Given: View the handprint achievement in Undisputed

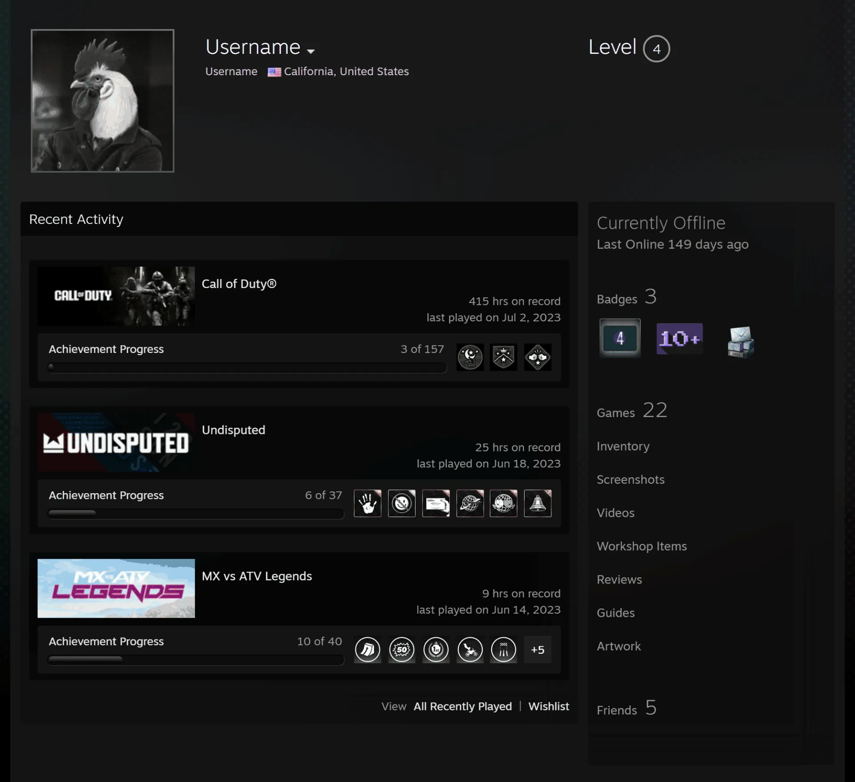Looking at the screenshot, I should pos(367,503).
